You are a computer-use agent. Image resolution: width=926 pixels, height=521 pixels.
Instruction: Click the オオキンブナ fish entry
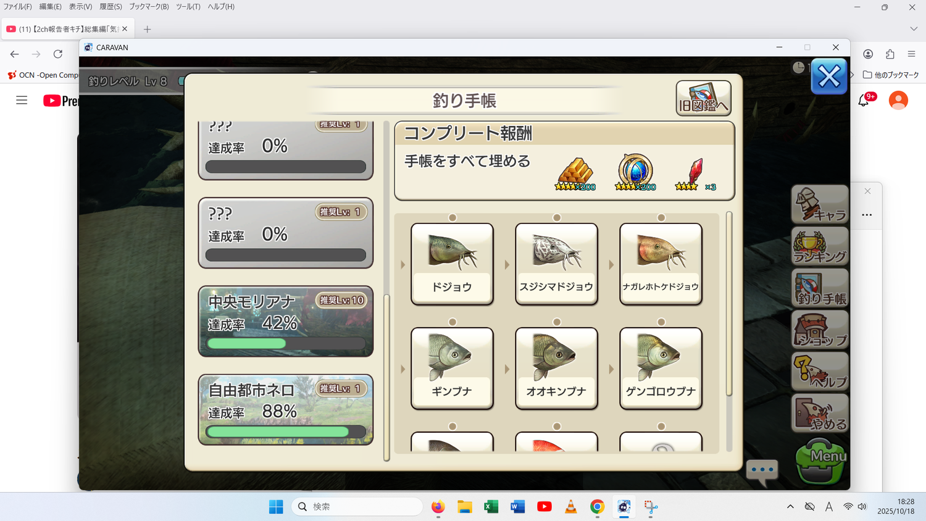[x=556, y=369]
